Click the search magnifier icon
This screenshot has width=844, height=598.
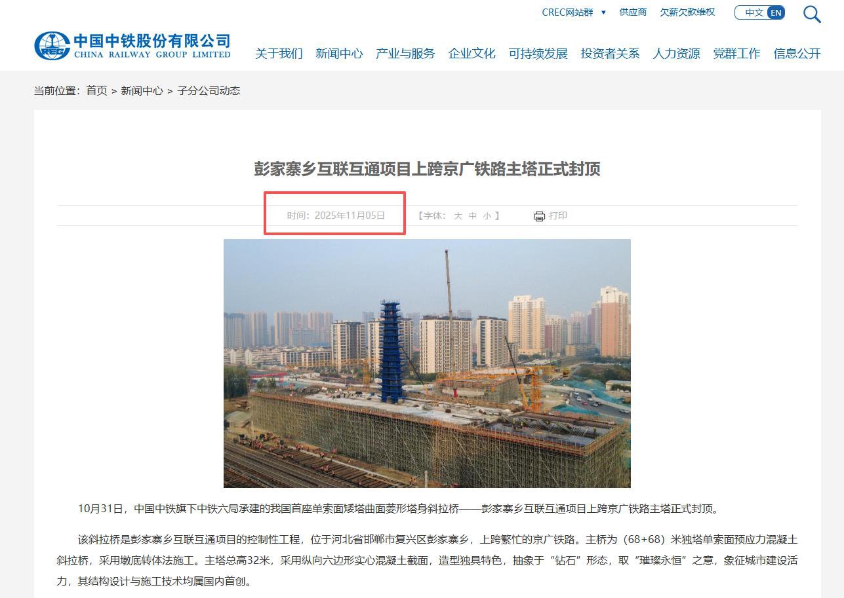pos(812,14)
